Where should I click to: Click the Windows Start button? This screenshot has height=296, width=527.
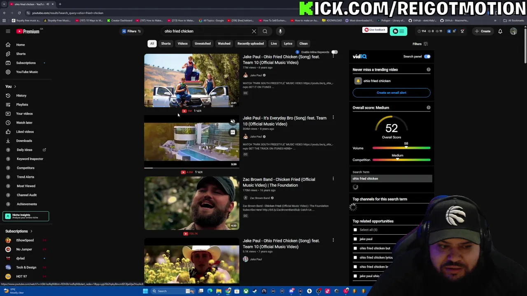145,291
